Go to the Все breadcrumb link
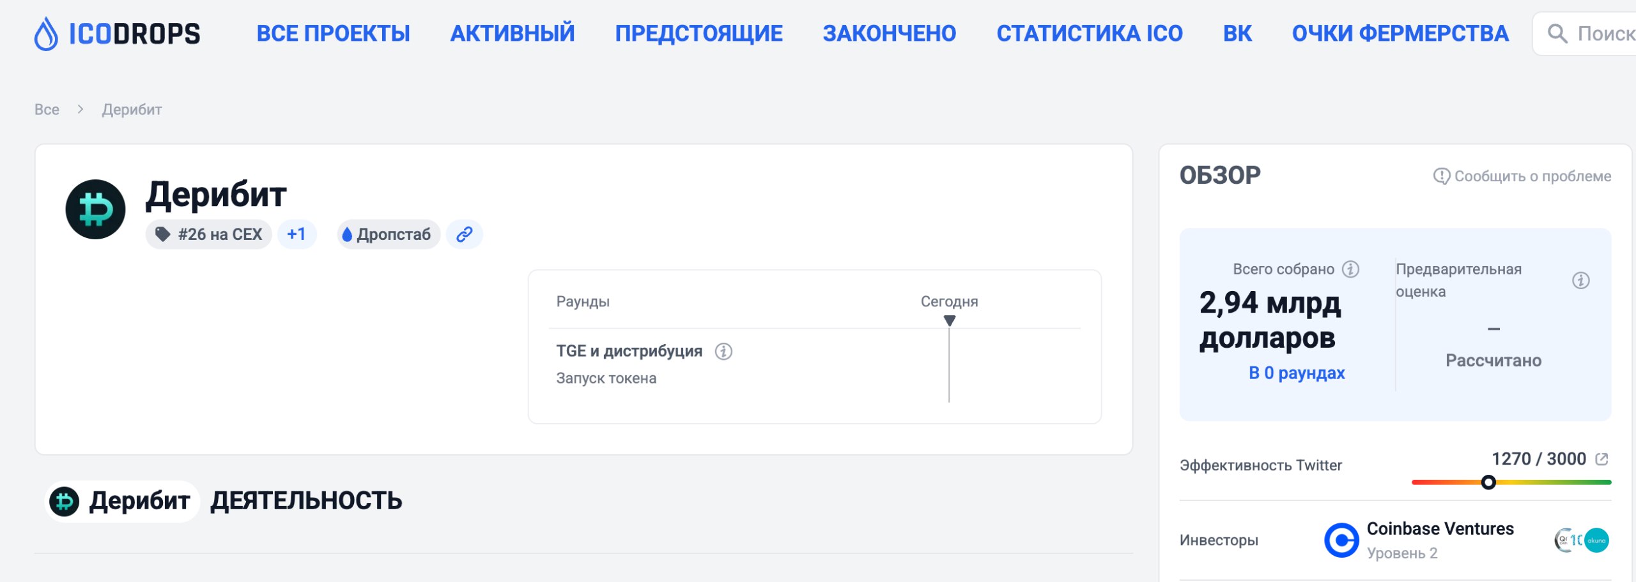The width and height of the screenshot is (1636, 582). pos(47,110)
